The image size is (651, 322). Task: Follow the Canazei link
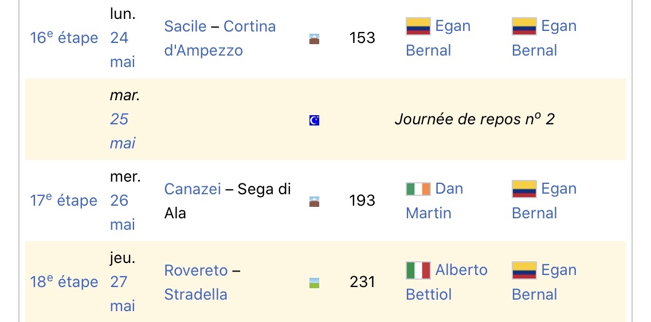(x=193, y=189)
